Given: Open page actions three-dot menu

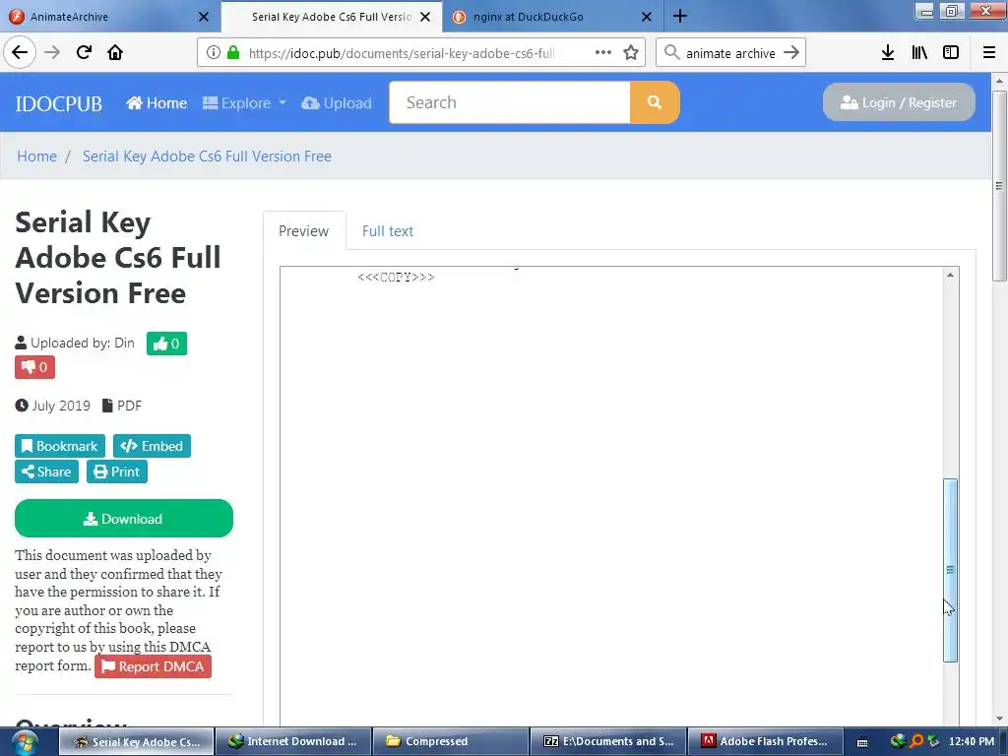Looking at the screenshot, I should 603,53.
